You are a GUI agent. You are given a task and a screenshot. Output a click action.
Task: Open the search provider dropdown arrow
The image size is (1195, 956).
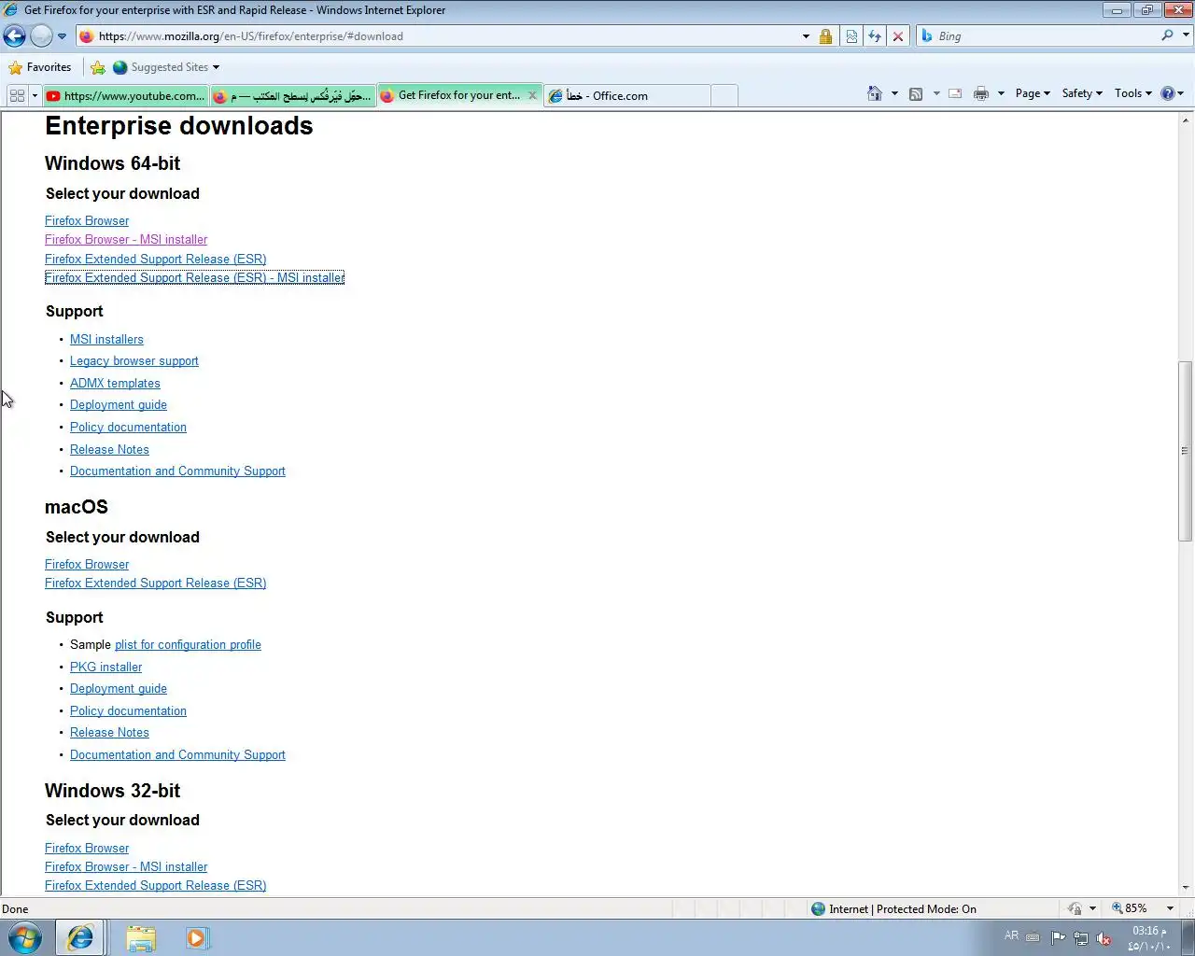click(x=1186, y=35)
